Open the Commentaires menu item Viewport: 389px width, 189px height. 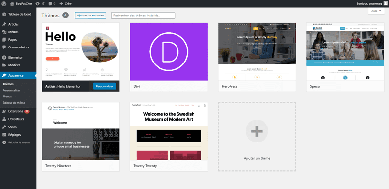(18, 47)
